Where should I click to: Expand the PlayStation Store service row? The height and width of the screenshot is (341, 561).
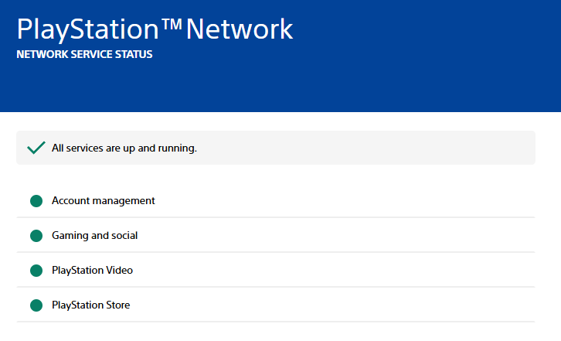coord(276,305)
